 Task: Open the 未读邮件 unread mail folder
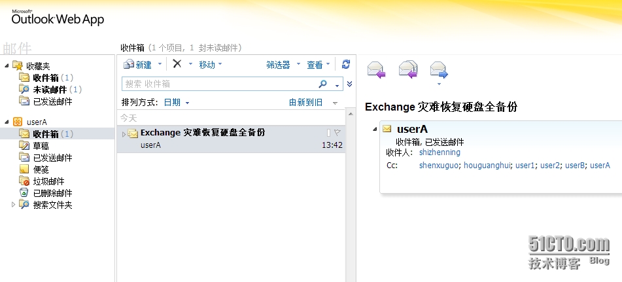coord(50,90)
